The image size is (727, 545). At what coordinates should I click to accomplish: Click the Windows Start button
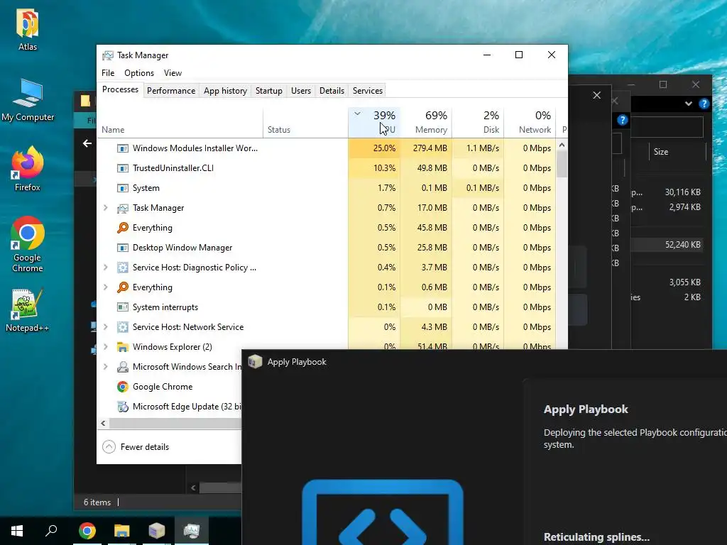[17, 530]
